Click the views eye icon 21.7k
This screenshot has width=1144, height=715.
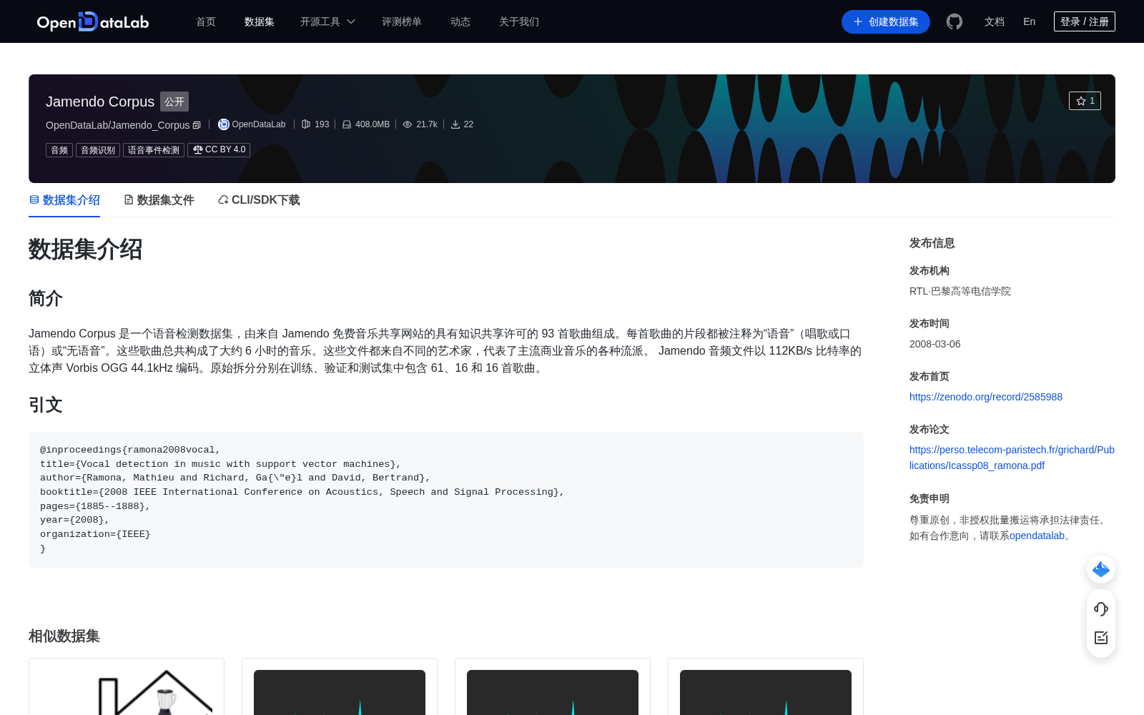(x=408, y=124)
